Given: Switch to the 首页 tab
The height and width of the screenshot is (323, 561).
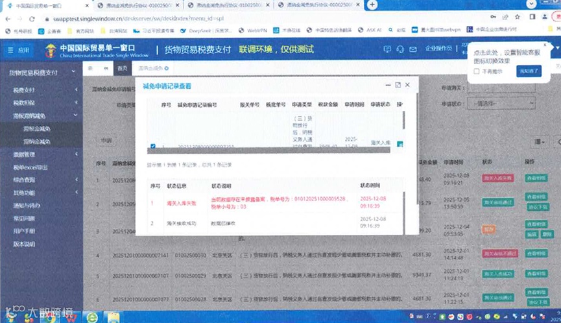Looking at the screenshot, I should click(123, 68).
